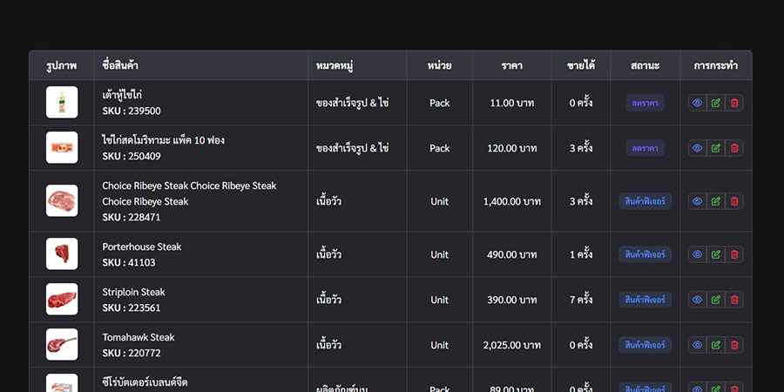Viewport: 784px width, 392px height.
Task: Edit the Striploin Steak product
Action: (x=716, y=300)
